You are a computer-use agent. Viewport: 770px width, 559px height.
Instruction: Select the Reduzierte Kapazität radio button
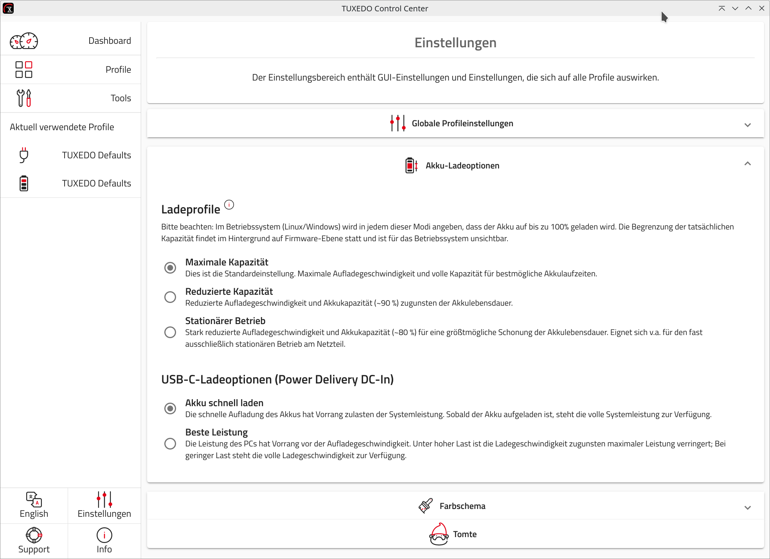click(x=170, y=297)
